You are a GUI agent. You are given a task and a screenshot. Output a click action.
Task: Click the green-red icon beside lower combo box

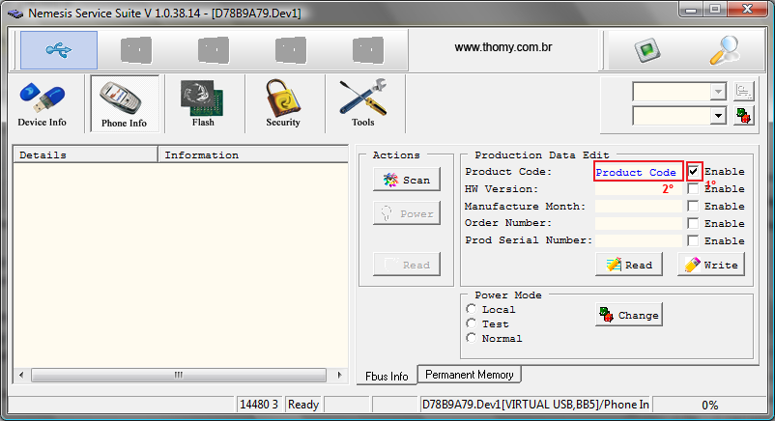tap(744, 116)
